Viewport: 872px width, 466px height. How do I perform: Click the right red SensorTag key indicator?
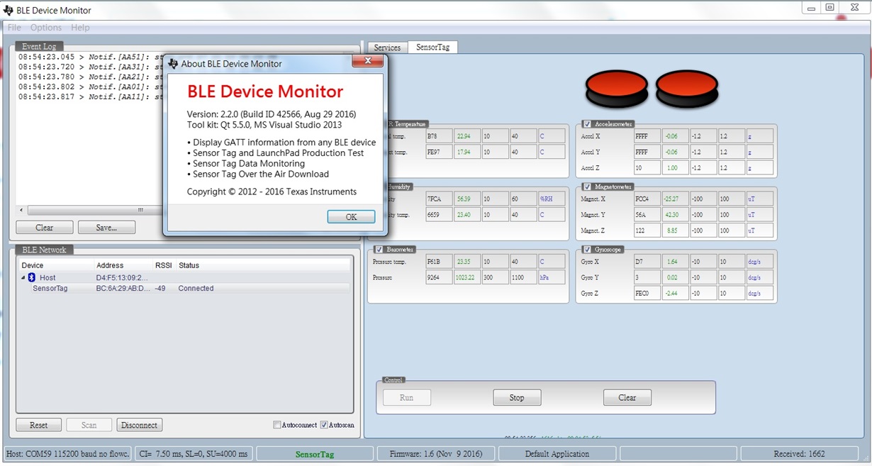click(687, 88)
